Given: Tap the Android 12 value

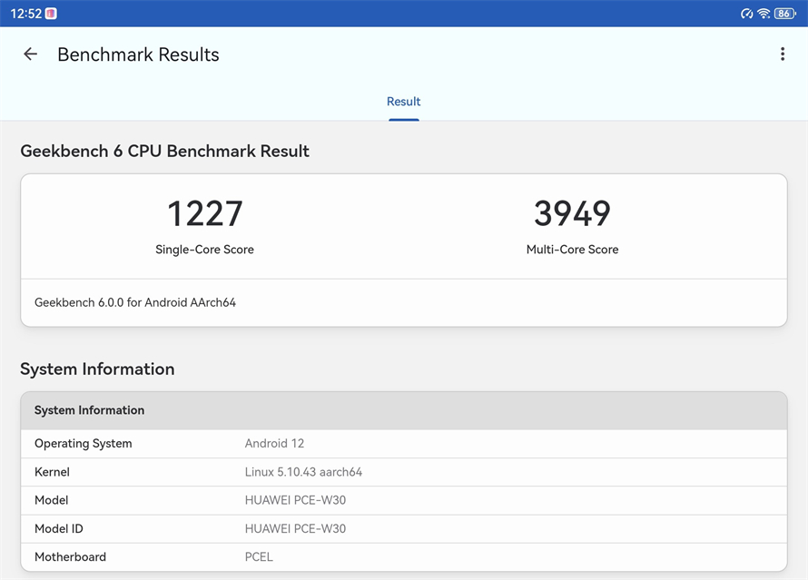Looking at the screenshot, I should 274,444.
